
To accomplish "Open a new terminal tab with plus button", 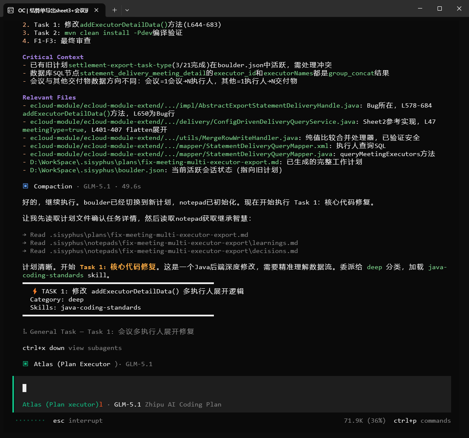I will coord(114,9).
